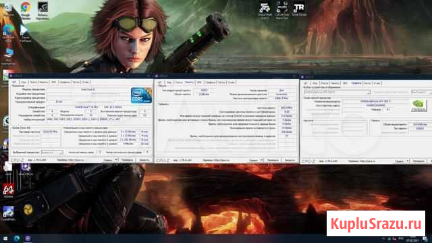Viewport: 432px width, 243px height.
Task: Select Память tab in right CPU-Z window
Action: (335, 83)
